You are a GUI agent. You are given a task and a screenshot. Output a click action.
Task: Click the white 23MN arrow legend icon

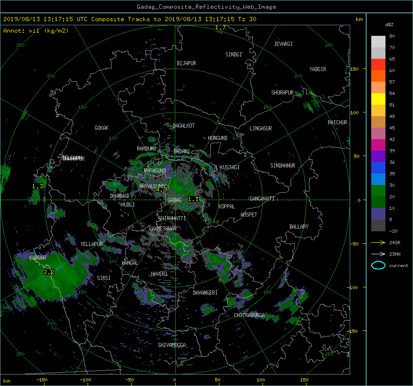pos(378,254)
